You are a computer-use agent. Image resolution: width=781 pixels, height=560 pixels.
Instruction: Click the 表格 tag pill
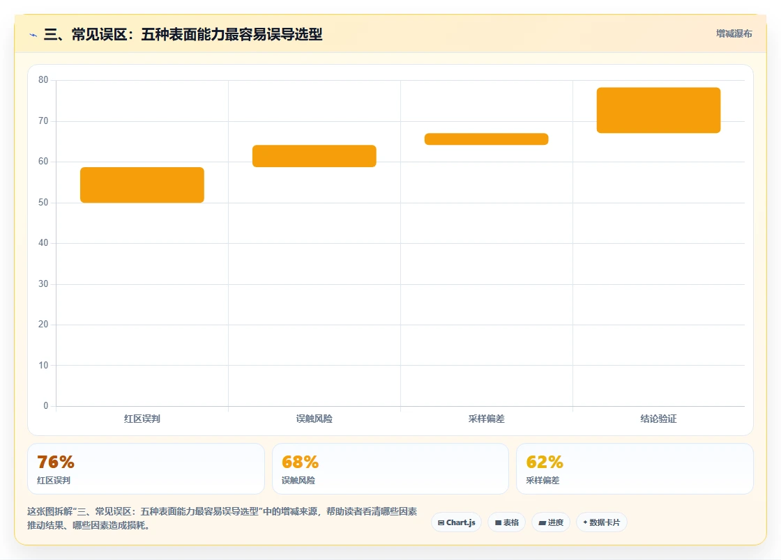tap(506, 522)
